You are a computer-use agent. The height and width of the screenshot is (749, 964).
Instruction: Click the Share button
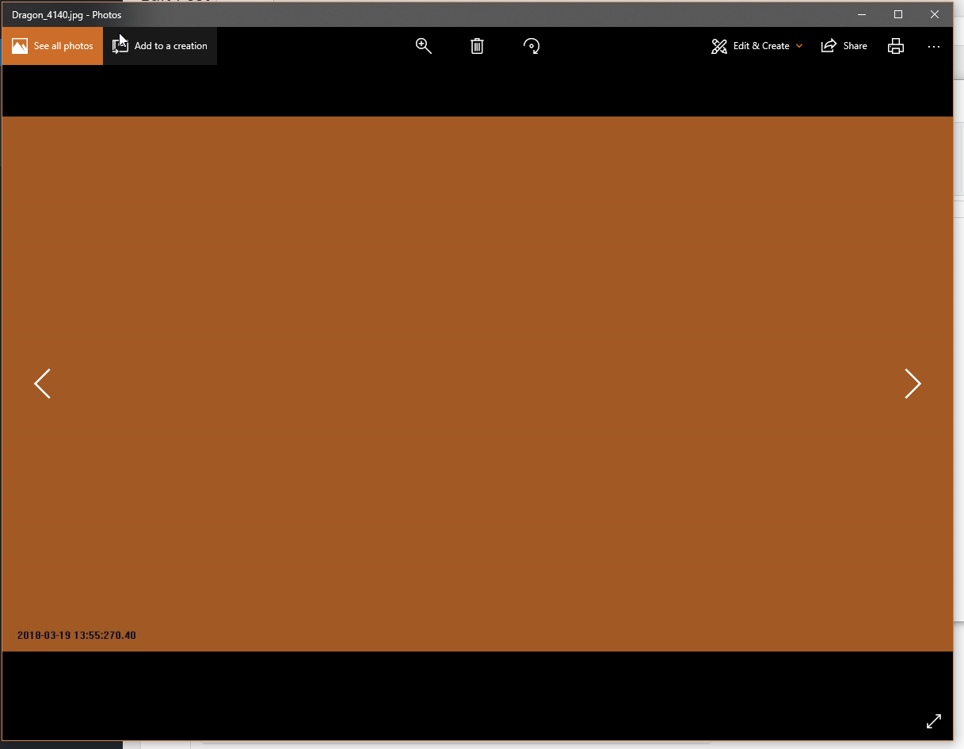click(844, 46)
